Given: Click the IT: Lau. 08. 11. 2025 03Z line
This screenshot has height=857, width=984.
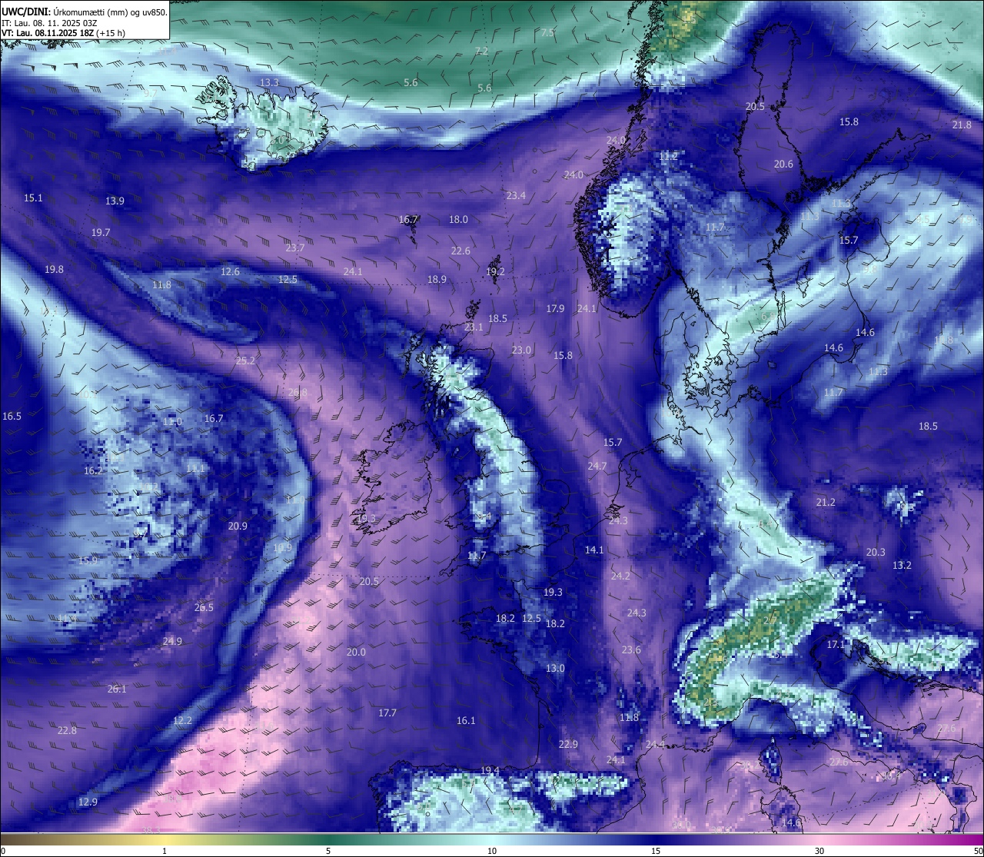Looking at the screenshot, I should [49, 23].
